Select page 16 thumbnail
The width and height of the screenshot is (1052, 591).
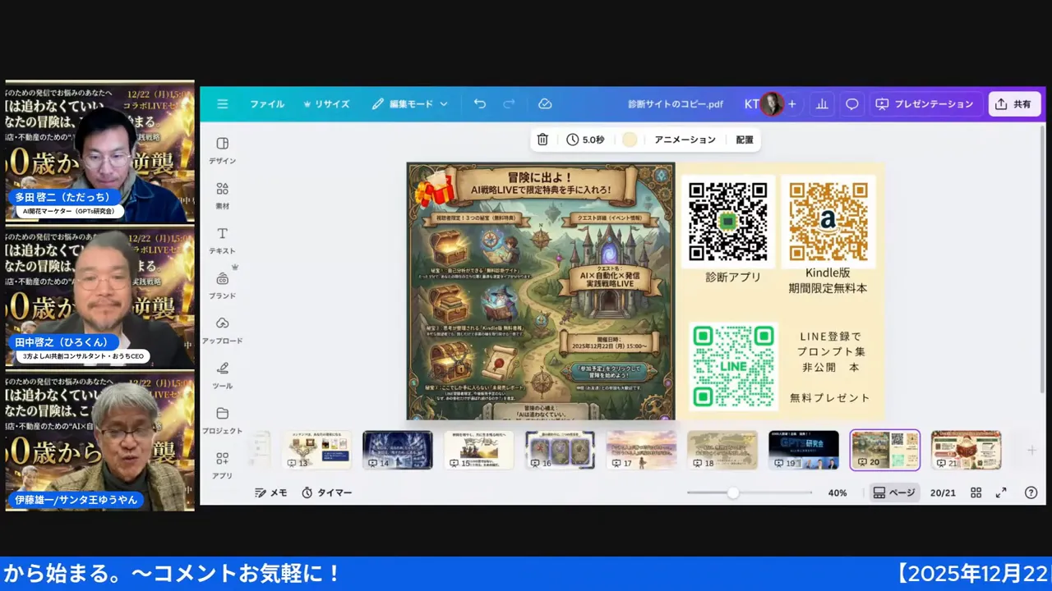[x=559, y=449]
